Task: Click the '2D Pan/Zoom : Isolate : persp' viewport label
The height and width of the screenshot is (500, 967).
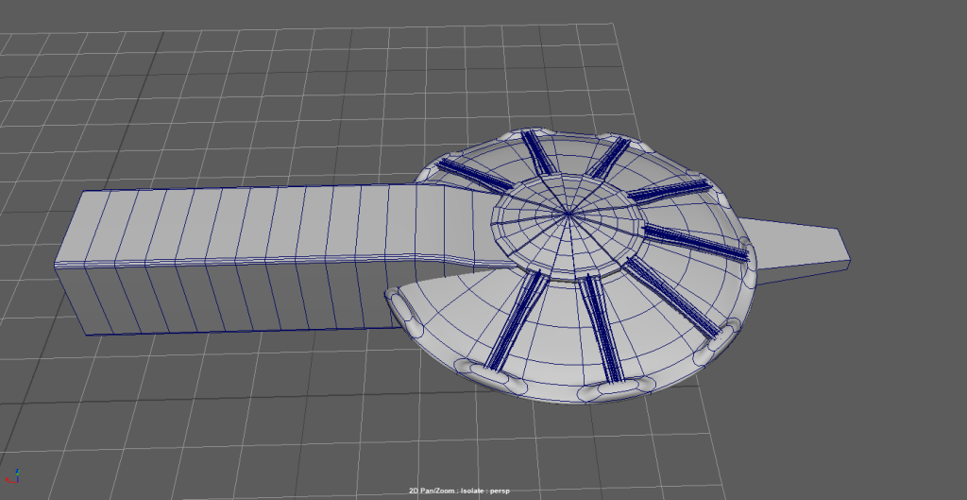Action: 459,491
